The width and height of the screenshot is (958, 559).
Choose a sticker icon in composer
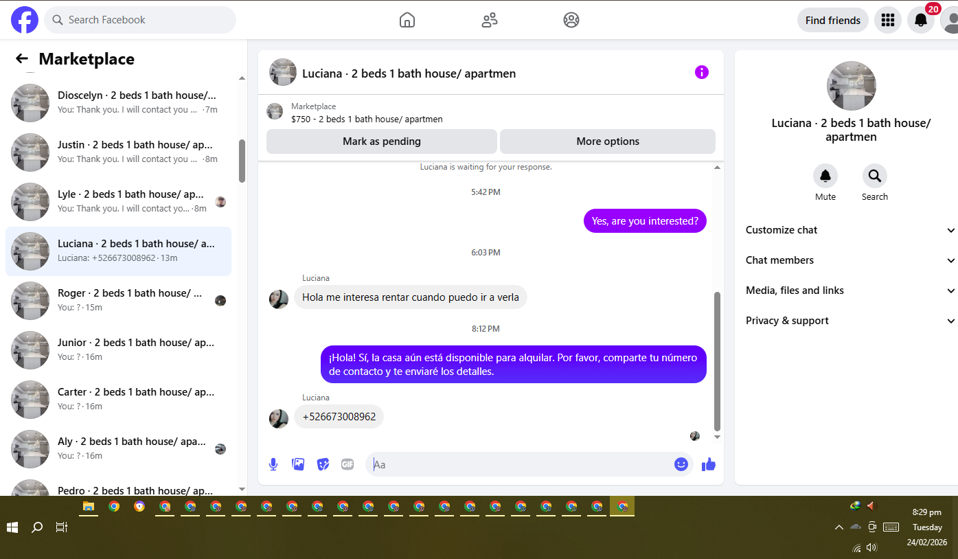pyautogui.click(x=323, y=464)
